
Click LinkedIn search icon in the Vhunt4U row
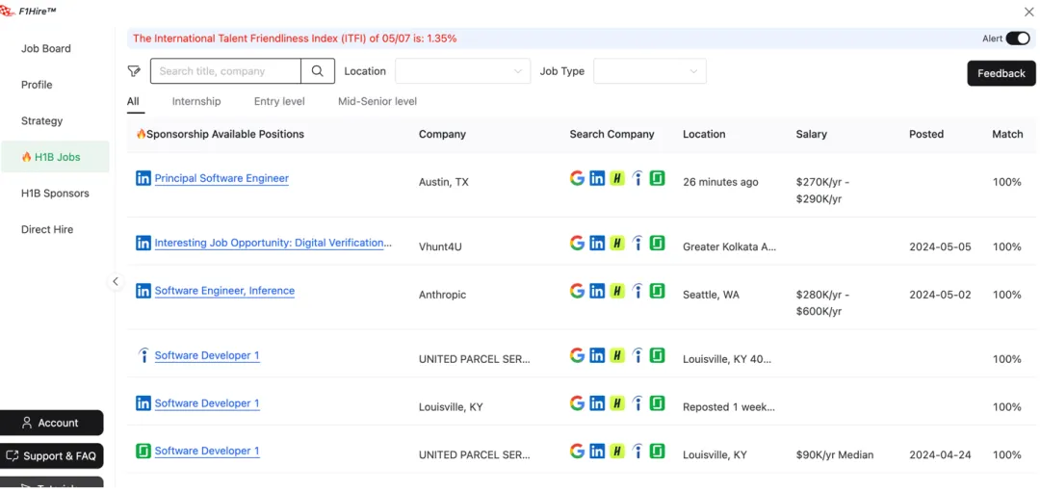[597, 243]
